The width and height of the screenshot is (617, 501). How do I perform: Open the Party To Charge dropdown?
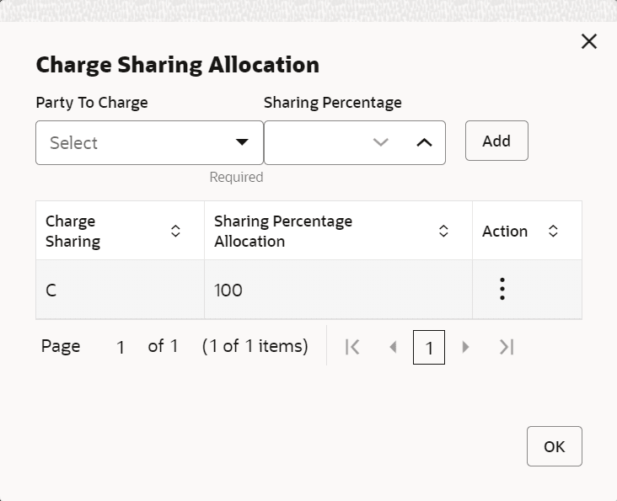tap(242, 142)
